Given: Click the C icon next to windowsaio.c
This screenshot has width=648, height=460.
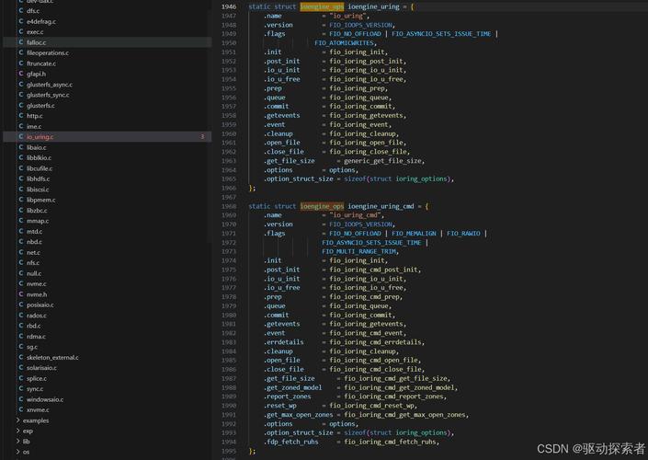Looking at the screenshot, I should coord(20,399).
